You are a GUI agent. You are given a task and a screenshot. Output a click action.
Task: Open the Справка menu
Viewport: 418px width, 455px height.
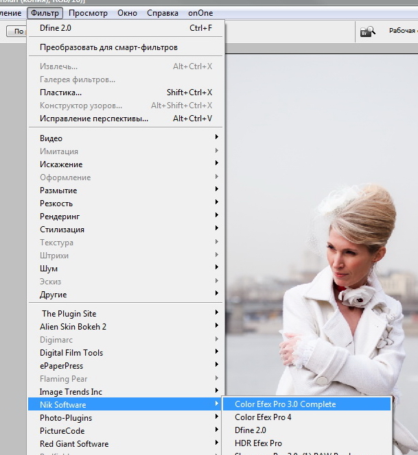point(163,13)
